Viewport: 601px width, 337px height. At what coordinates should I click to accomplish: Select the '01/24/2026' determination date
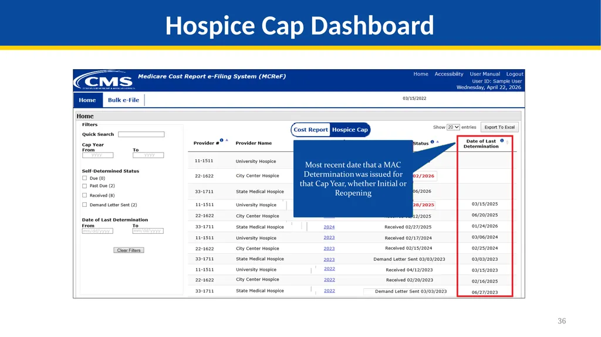[484, 226]
